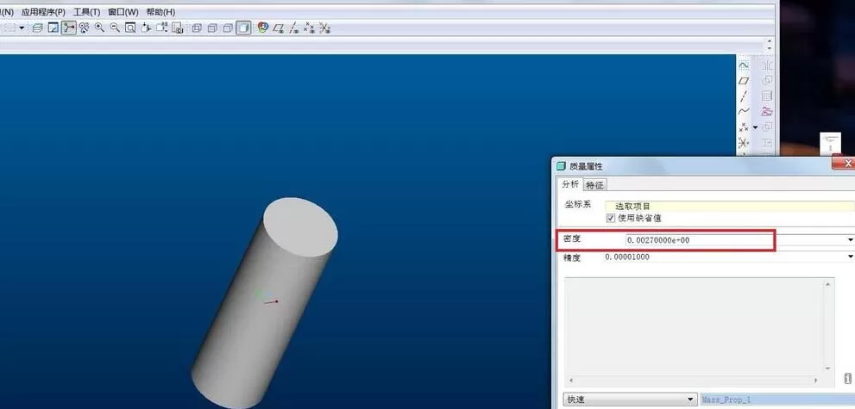Select datum curve tool in right toolbar
Viewport: 855px width, 409px height.
[x=744, y=111]
